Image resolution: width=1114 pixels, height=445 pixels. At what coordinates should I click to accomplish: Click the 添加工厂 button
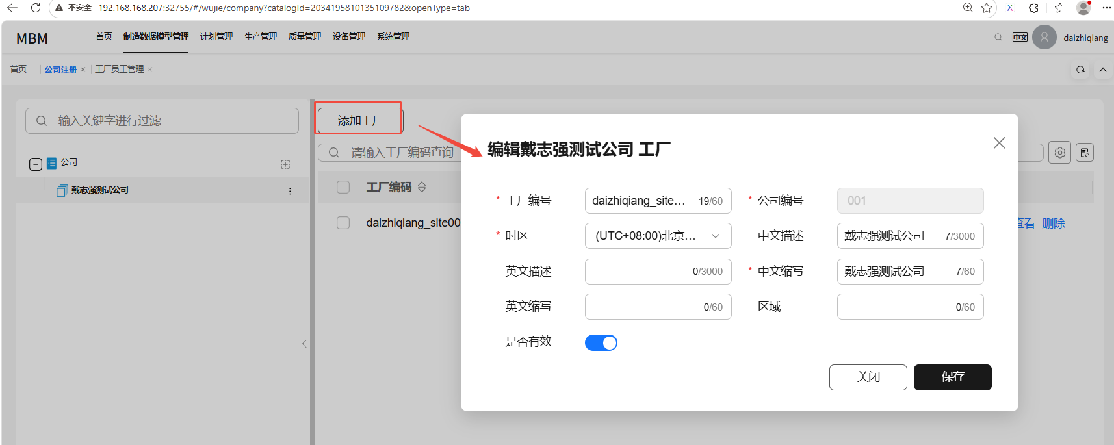click(361, 121)
